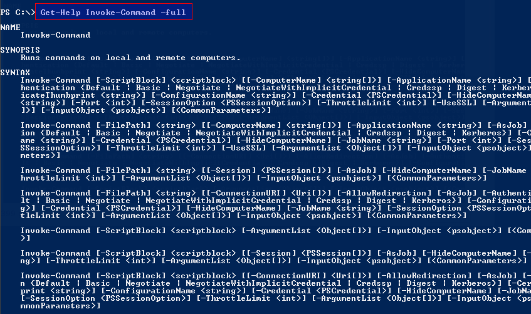Click [<CommonParameters>] ending the first syntax block
531x314 pixels.
pos(221,110)
